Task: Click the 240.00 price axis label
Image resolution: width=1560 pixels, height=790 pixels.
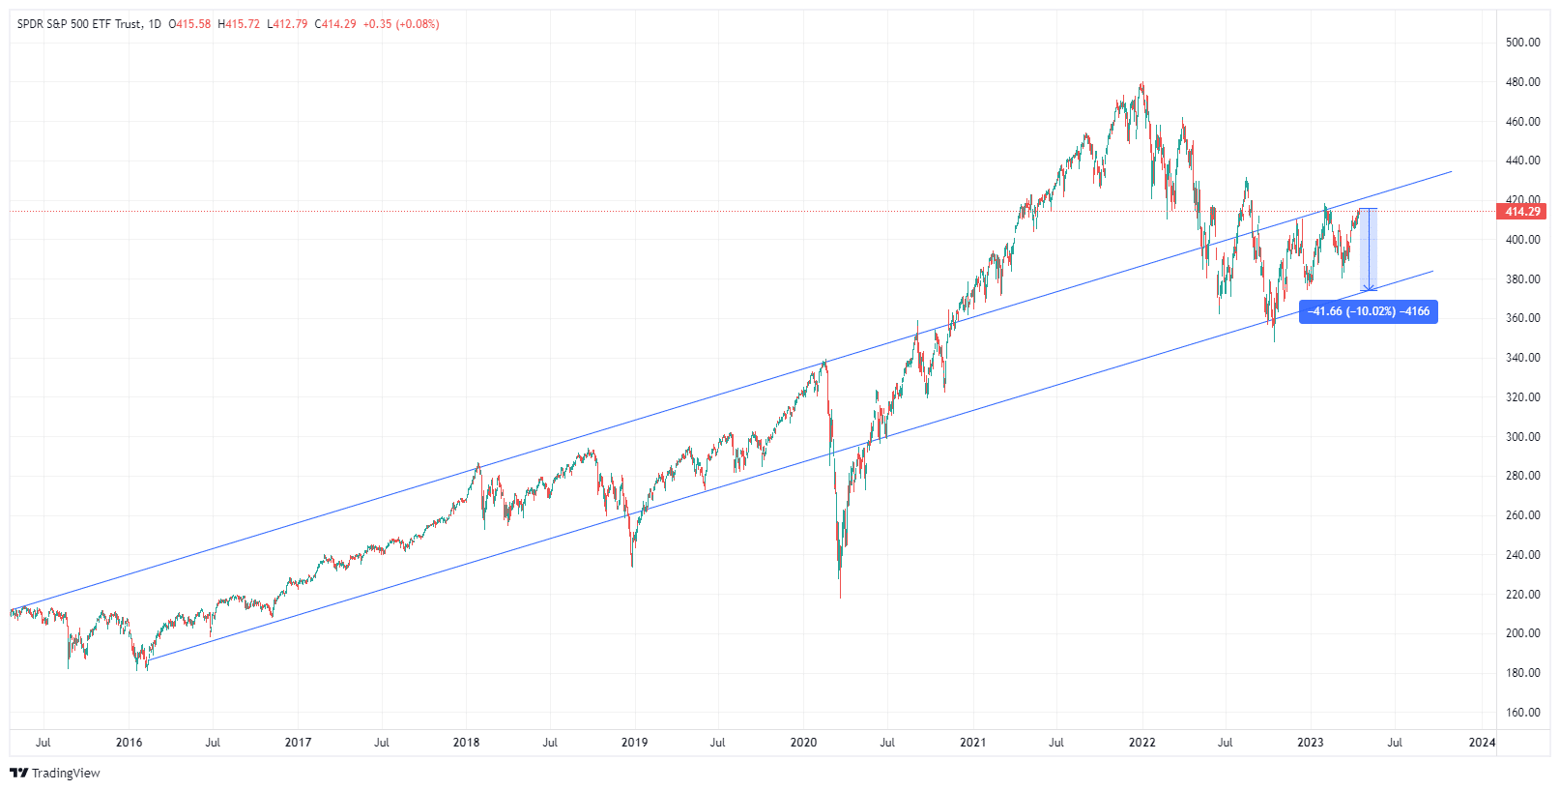Action: pos(1522,555)
